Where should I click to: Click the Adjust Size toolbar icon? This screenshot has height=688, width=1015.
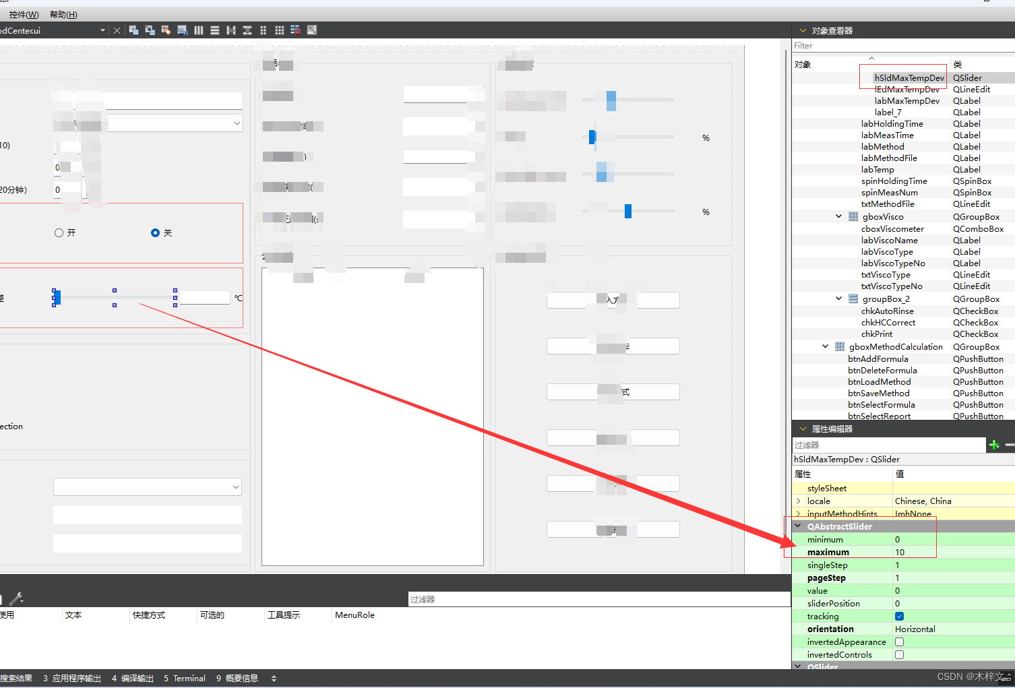(x=311, y=30)
